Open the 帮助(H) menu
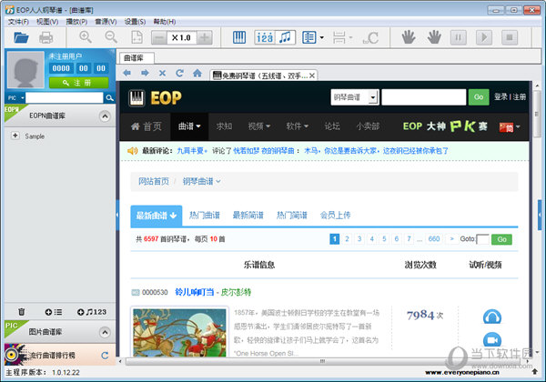 pyautogui.click(x=165, y=22)
